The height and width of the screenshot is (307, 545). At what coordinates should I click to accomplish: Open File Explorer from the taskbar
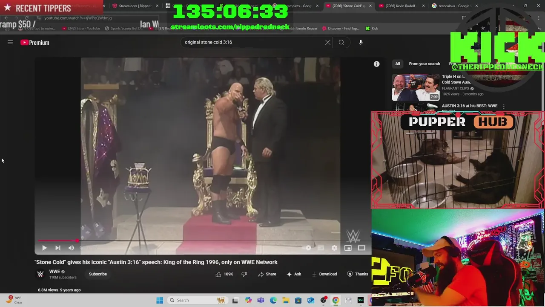coord(286,300)
